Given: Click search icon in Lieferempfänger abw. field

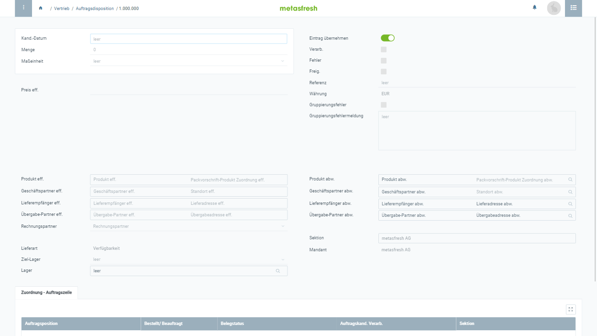Looking at the screenshot, I should 570,204.
